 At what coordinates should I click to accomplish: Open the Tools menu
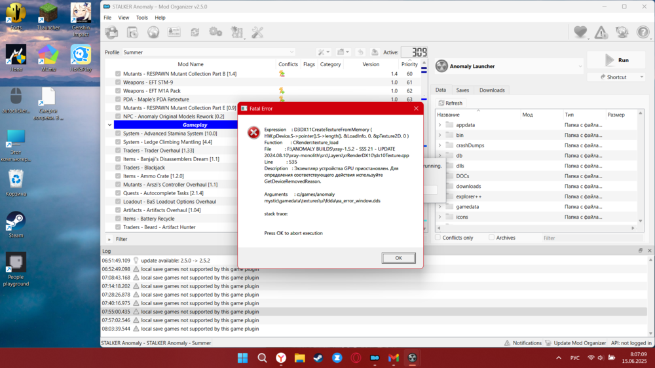141,18
